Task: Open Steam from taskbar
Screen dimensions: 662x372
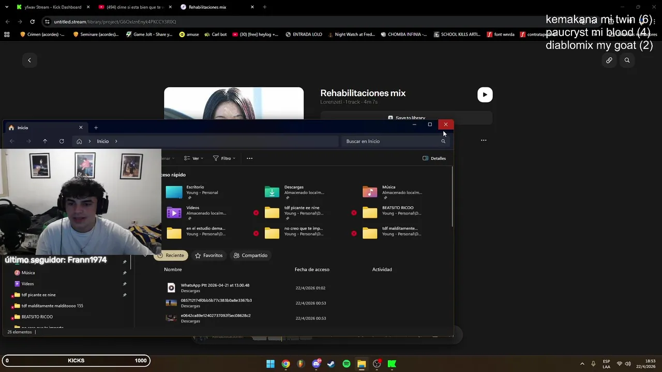Action: point(331,364)
